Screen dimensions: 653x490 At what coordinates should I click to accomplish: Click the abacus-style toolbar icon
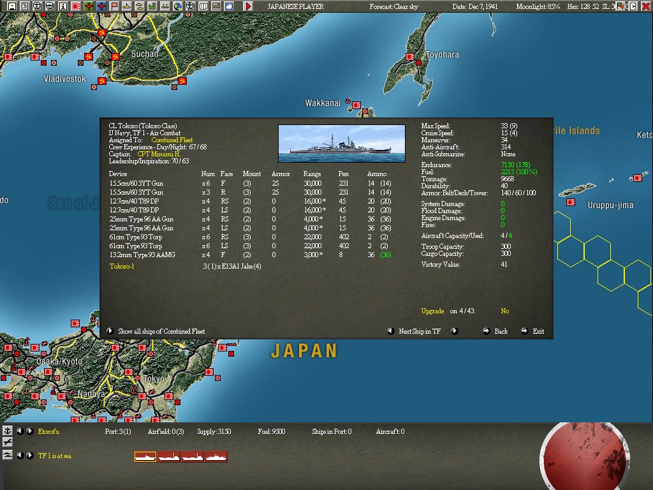[x=216, y=6]
